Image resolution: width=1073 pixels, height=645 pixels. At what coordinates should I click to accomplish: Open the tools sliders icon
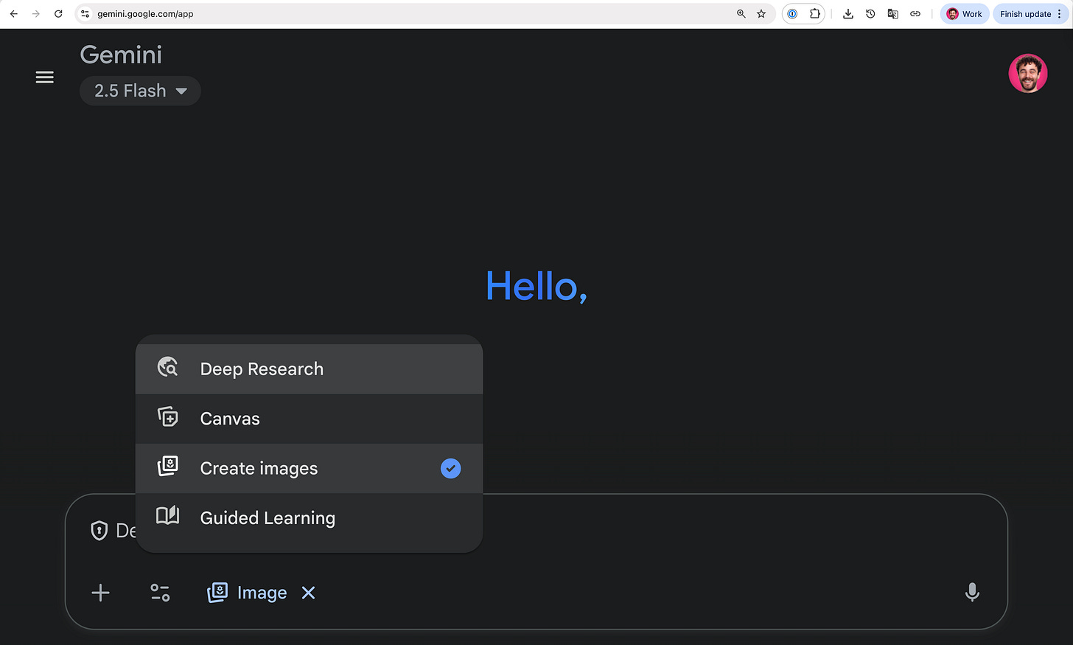click(160, 593)
